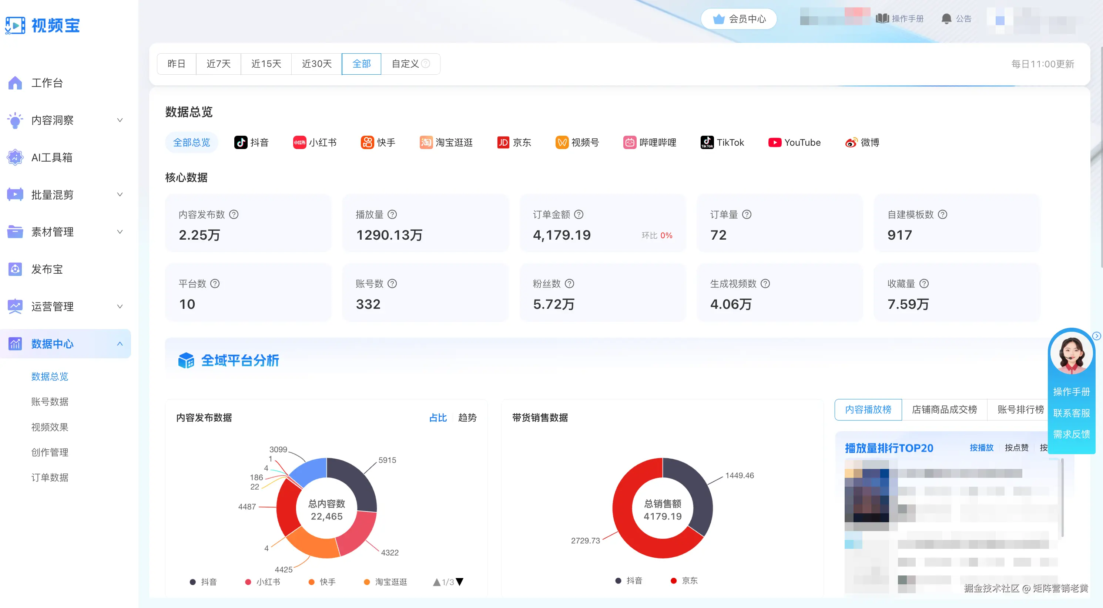The image size is (1103, 608).
Task: Toggle 抖音 legend in 内容发布数据 chart
Action: tap(203, 582)
